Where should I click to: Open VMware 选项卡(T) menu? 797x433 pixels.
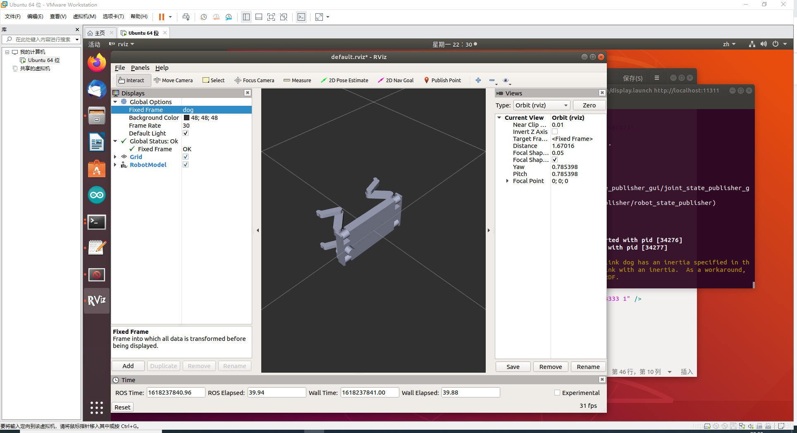[113, 17]
